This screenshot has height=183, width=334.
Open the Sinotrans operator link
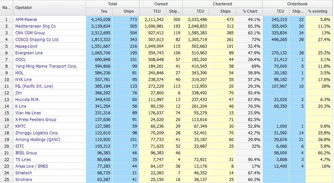24,180
